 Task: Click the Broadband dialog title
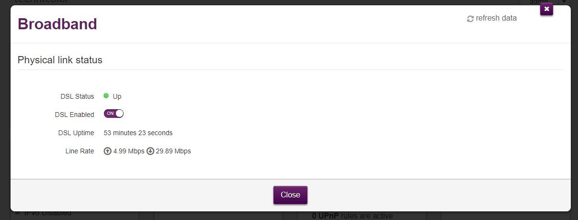click(x=57, y=24)
